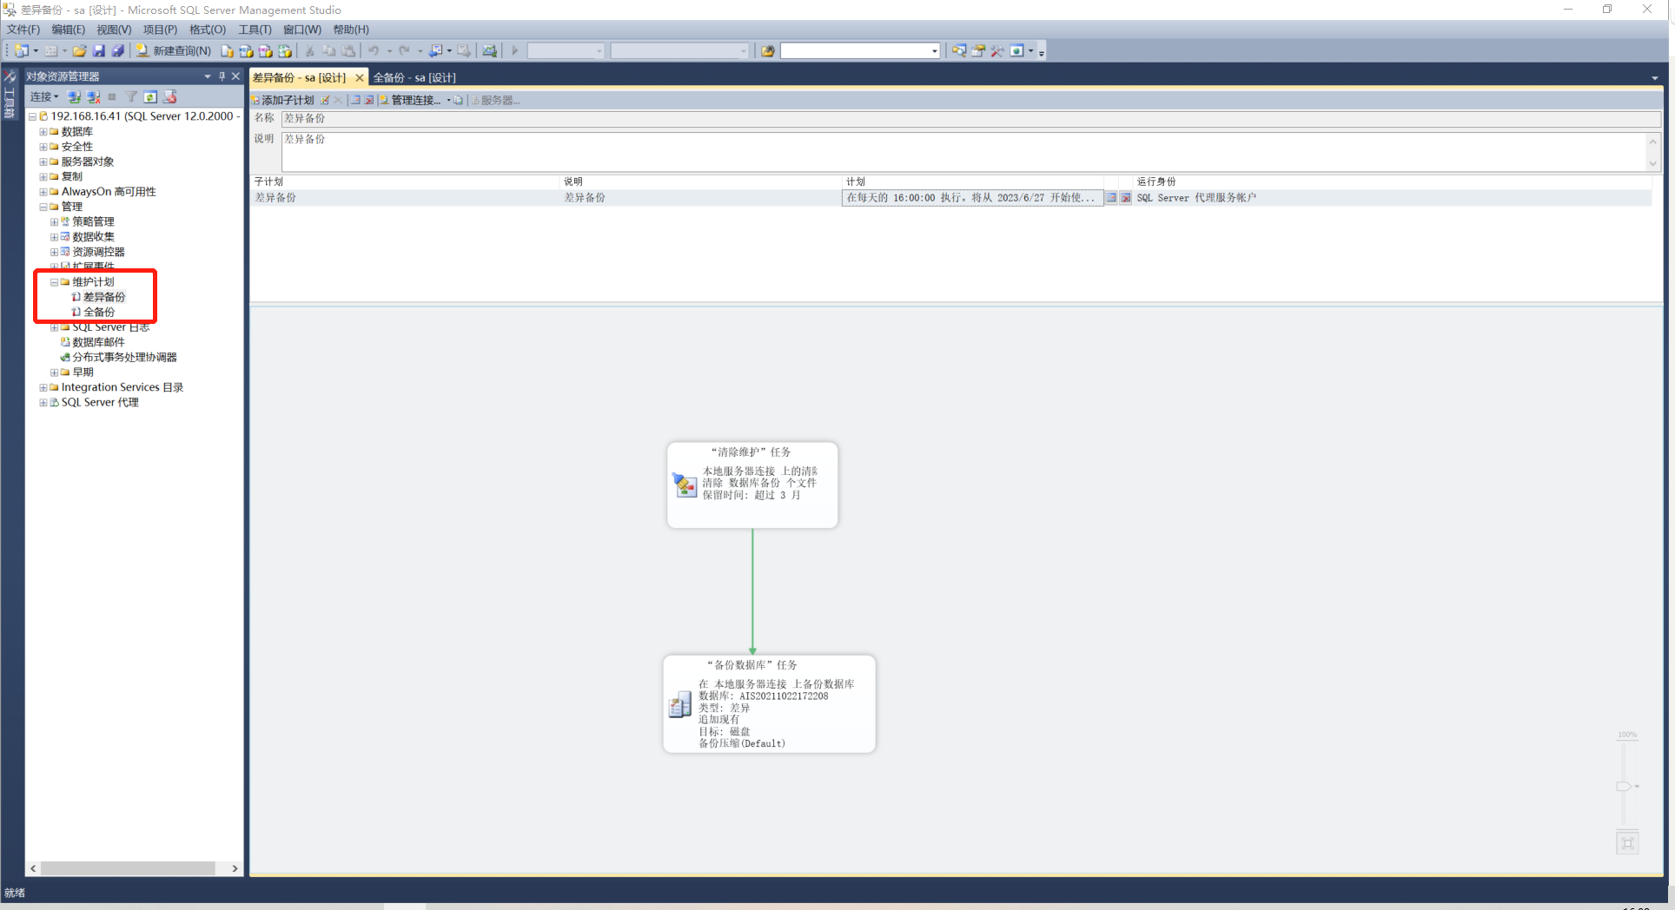The image size is (1675, 910).
Task: Click the plan name (名称) input field
Action: (970, 118)
